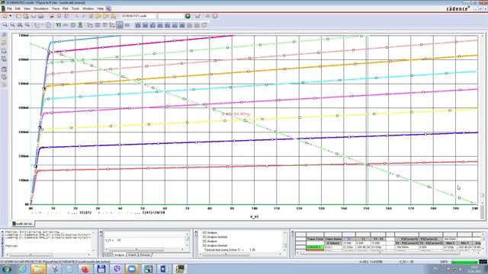
Task: Switch to the Analysis tab
Action: click(x=119, y=255)
